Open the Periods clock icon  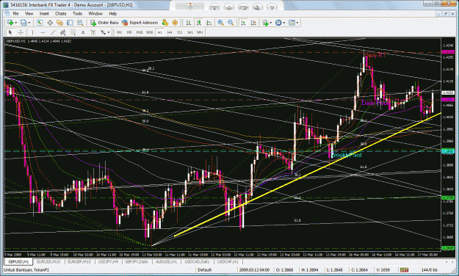click(x=278, y=23)
